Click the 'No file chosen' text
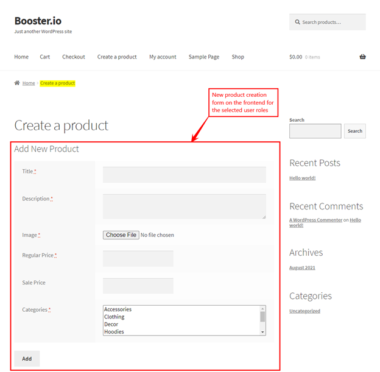 point(157,235)
